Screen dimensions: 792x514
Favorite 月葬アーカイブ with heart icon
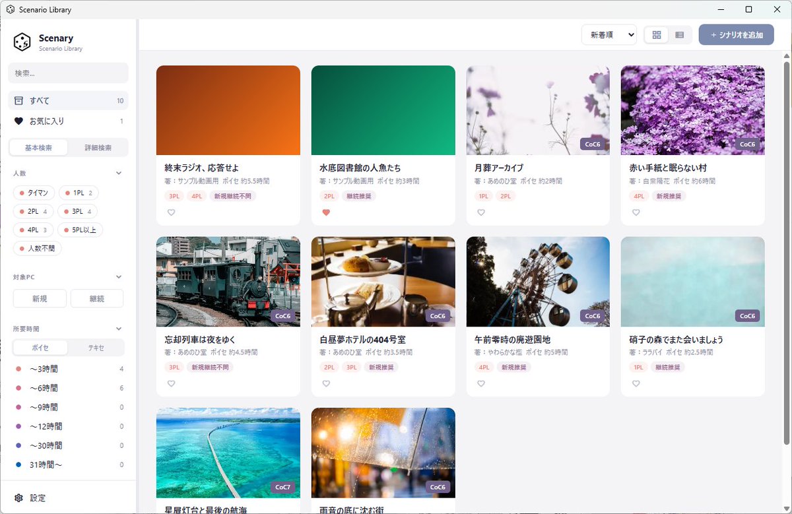tap(481, 212)
